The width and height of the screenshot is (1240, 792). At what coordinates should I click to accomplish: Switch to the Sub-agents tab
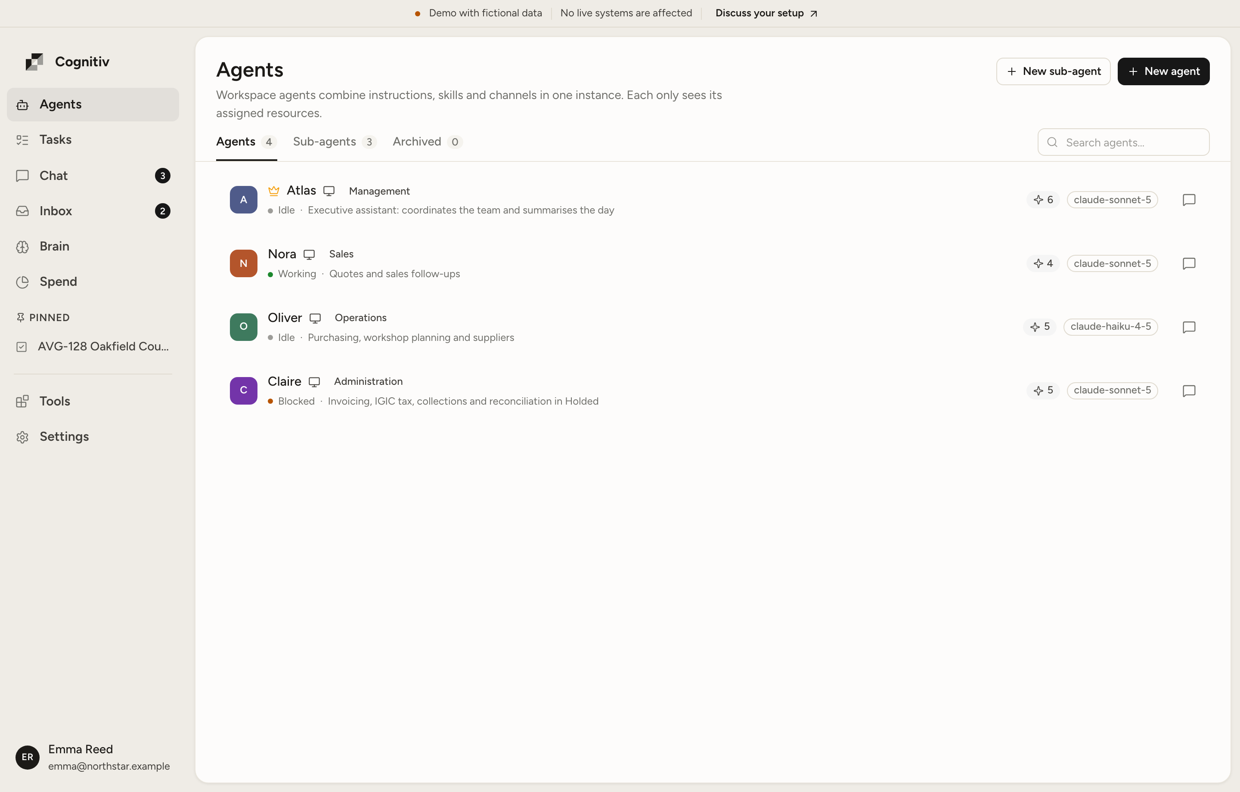pos(335,142)
